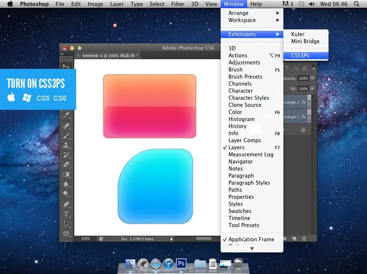Select the Move tool

(x=66, y=66)
